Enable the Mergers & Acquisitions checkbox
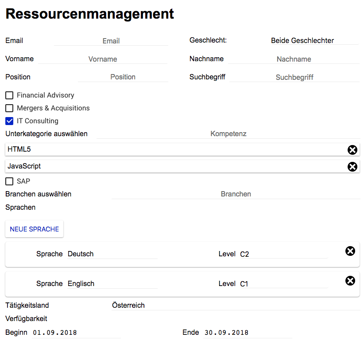The height and width of the screenshot is (345, 364). (x=9, y=108)
